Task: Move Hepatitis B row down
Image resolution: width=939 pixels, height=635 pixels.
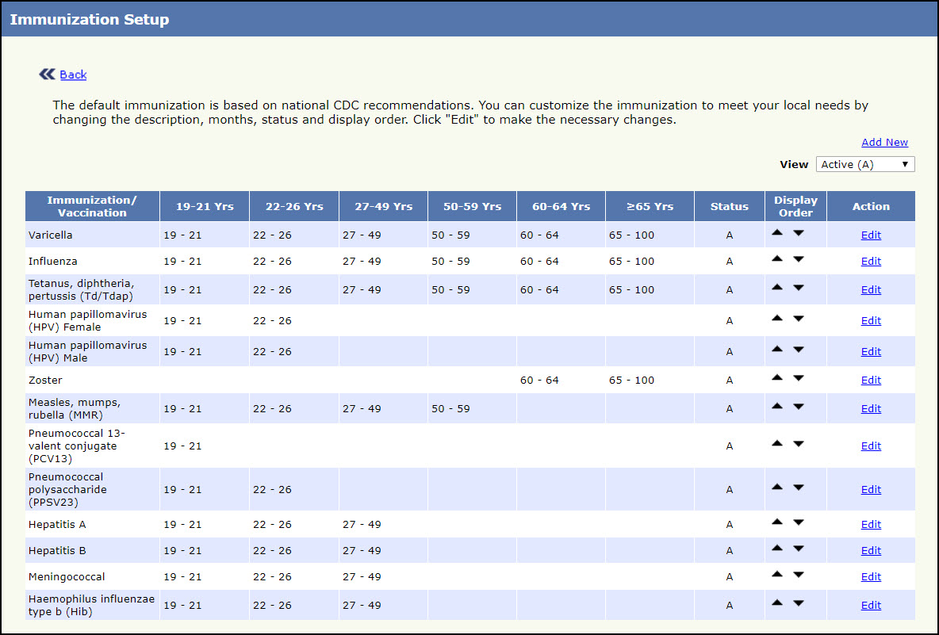Action: tap(799, 549)
